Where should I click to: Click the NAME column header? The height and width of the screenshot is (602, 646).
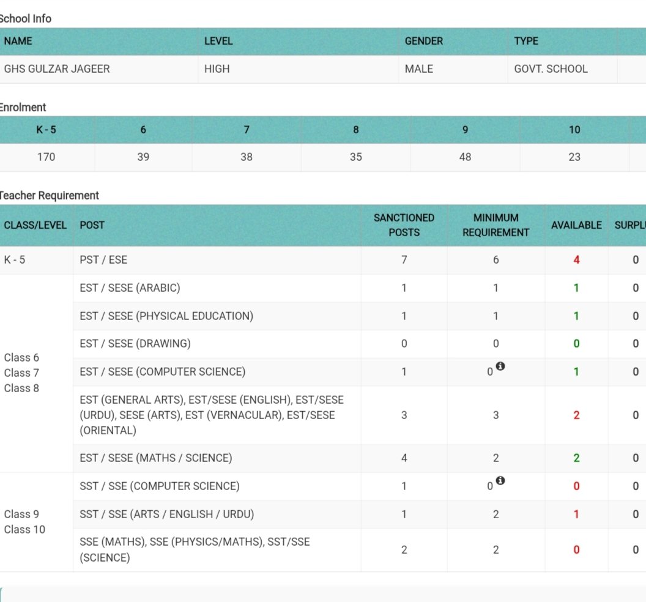(18, 41)
